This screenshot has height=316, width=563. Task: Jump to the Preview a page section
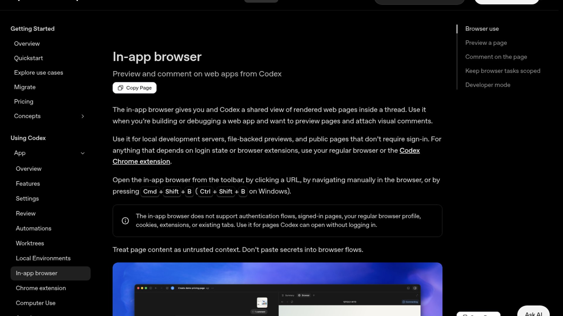(x=486, y=43)
